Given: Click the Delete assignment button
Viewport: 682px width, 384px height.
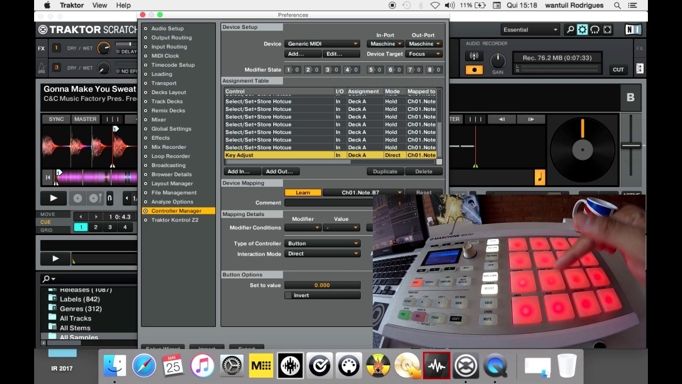Looking at the screenshot, I should [x=424, y=172].
